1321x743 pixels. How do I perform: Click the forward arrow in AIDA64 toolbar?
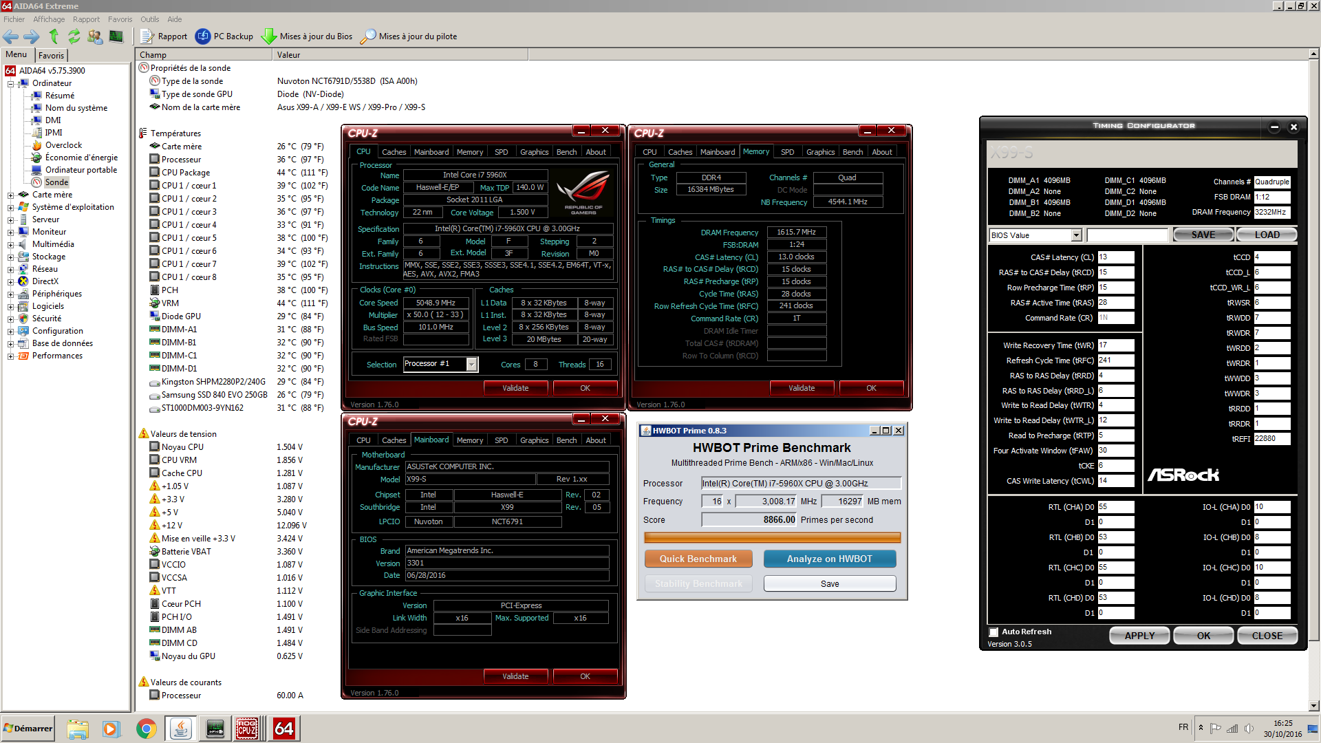(32, 36)
